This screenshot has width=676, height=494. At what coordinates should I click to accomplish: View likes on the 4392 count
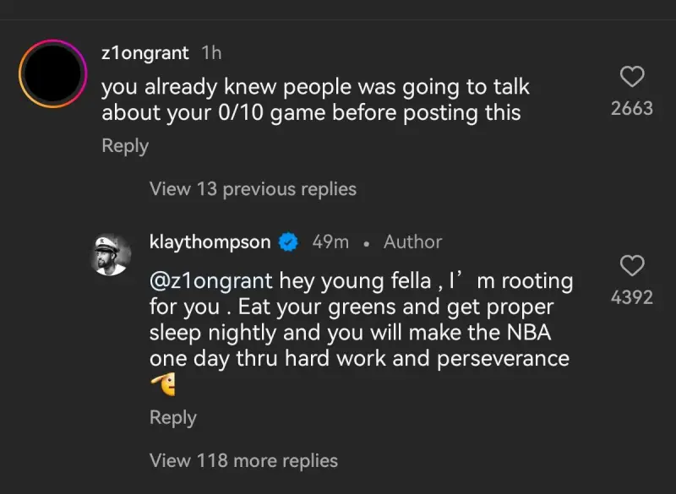click(x=632, y=297)
